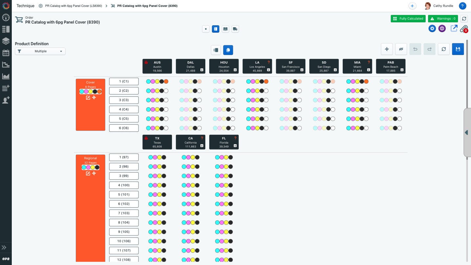Screen dimensions: 471x265
Task: Click edit icon in Cover section panel
Action: [88, 98]
